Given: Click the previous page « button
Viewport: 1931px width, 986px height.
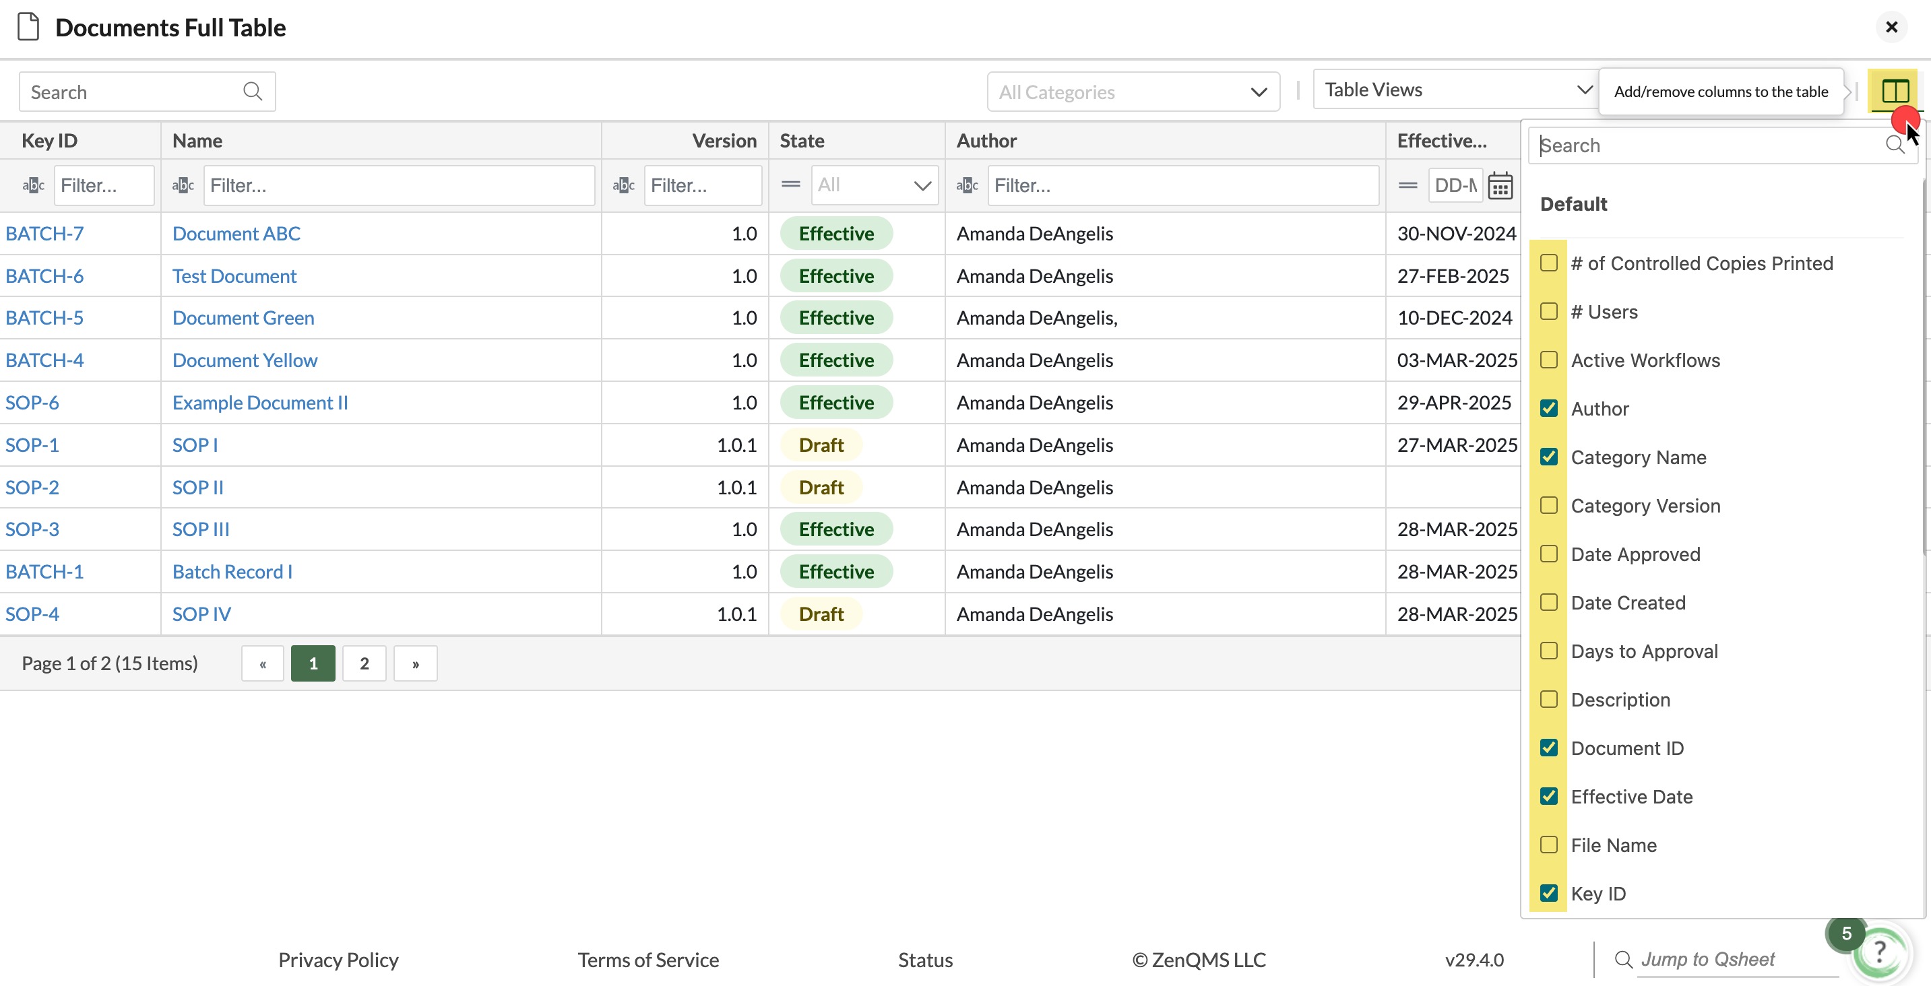Looking at the screenshot, I should (x=262, y=663).
